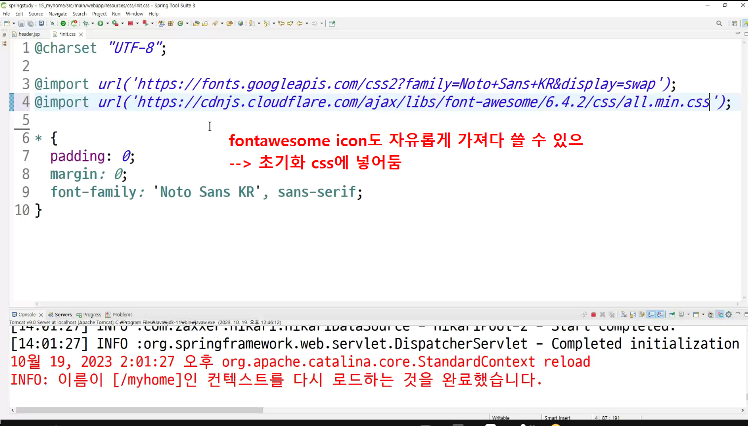Click Last Edit Location arrow icon
Image resolution: width=748 pixels, height=426 pixels.
point(281,23)
